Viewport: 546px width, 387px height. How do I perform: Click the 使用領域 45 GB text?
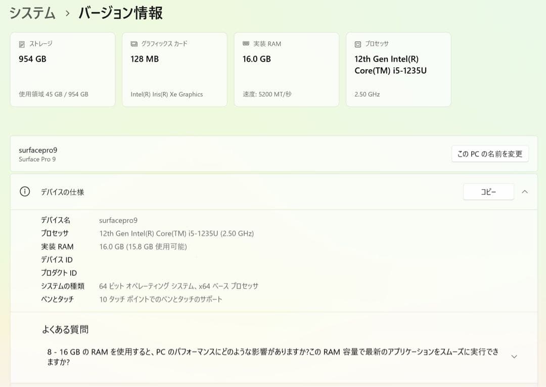[x=54, y=94]
